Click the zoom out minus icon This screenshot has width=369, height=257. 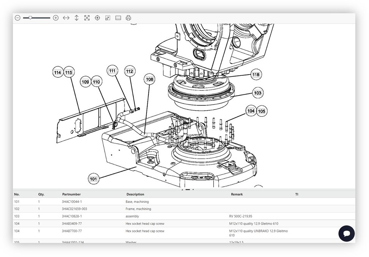[x=17, y=18]
